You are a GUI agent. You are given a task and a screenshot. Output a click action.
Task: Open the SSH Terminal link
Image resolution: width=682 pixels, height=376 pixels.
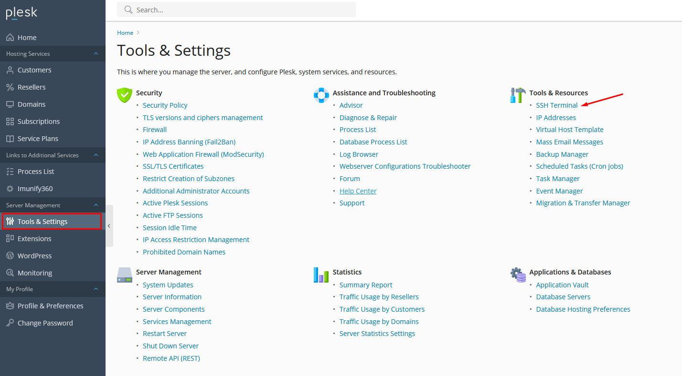pyautogui.click(x=557, y=105)
